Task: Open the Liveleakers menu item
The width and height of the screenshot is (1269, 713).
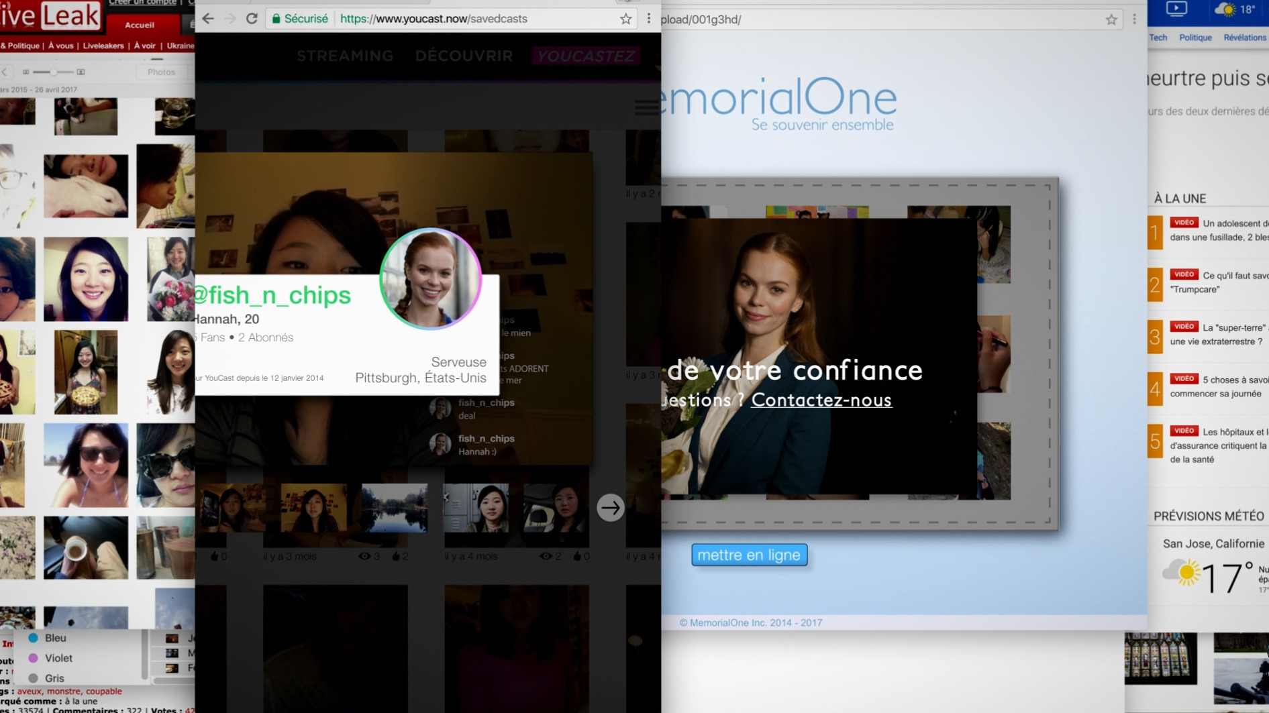Action: coord(103,46)
